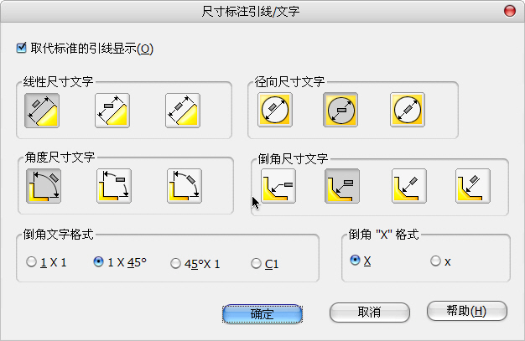The image size is (525, 341).
Task: Select the 1 X 1 chamfer format
Action: [32, 262]
